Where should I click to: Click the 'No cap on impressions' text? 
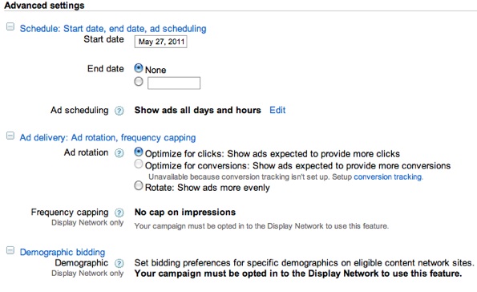(x=185, y=213)
